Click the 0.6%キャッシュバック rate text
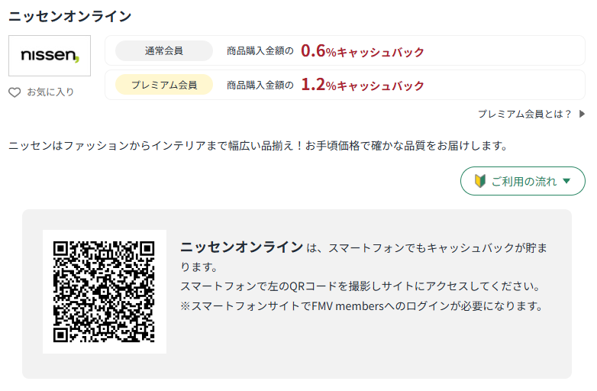This screenshot has width=597, height=391. point(362,51)
